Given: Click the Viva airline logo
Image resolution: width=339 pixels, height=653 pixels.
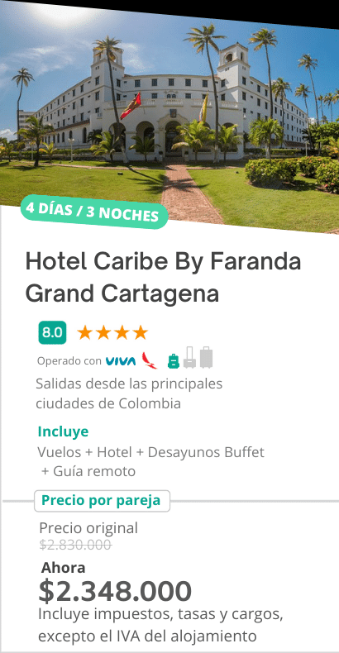Looking at the screenshot, I should 121,361.
